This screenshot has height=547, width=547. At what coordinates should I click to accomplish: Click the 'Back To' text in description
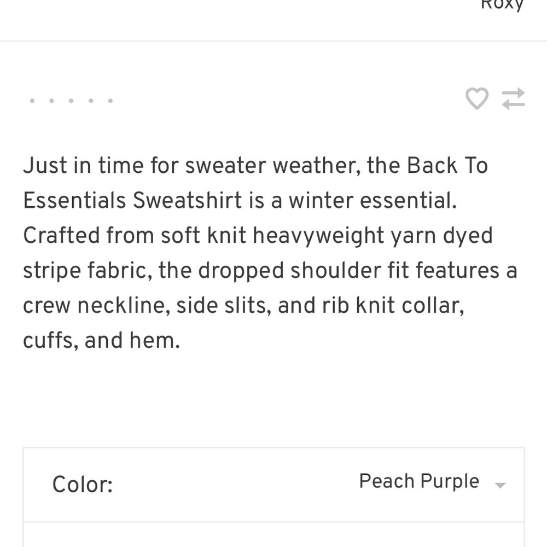[447, 165]
